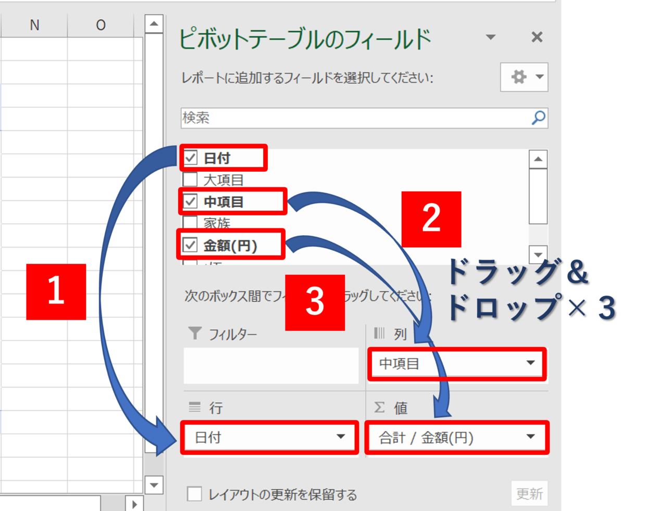
Task: Click the sigma icon beside 値 label
Action: click(x=380, y=407)
